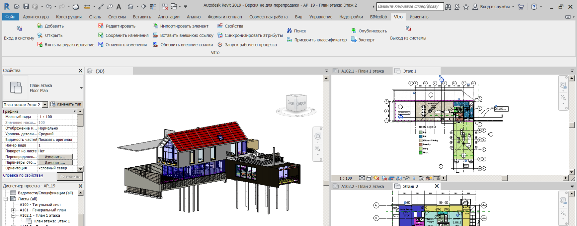Toggle Temporary Hide/Isolate glasses icon
This screenshot has height=226, width=577.
click(x=406, y=178)
